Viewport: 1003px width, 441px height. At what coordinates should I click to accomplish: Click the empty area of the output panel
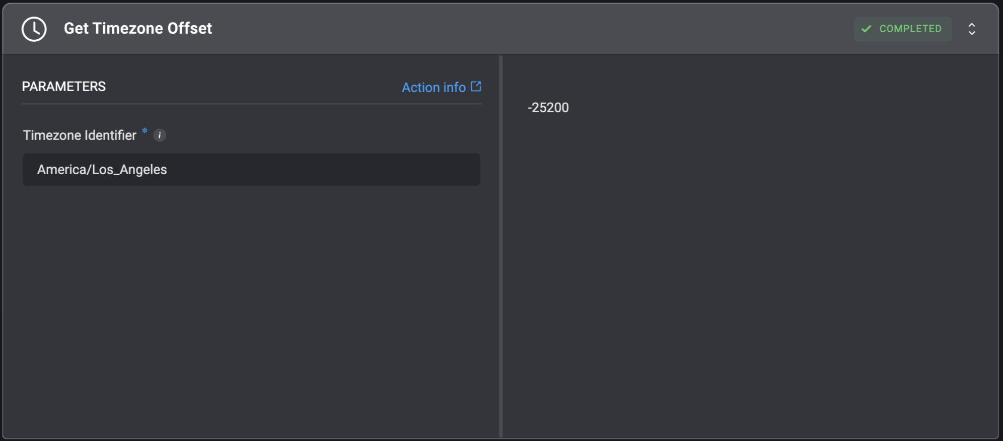tap(750, 277)
